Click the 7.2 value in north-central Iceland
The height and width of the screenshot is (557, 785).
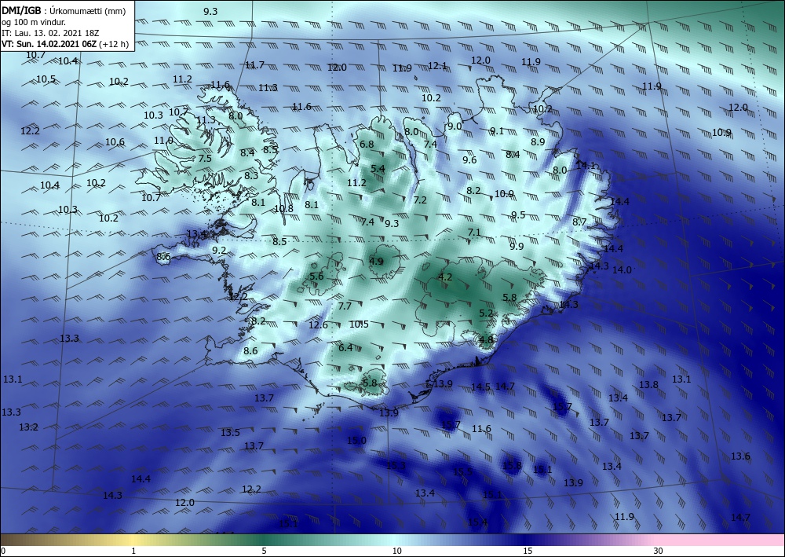point(420,200)
